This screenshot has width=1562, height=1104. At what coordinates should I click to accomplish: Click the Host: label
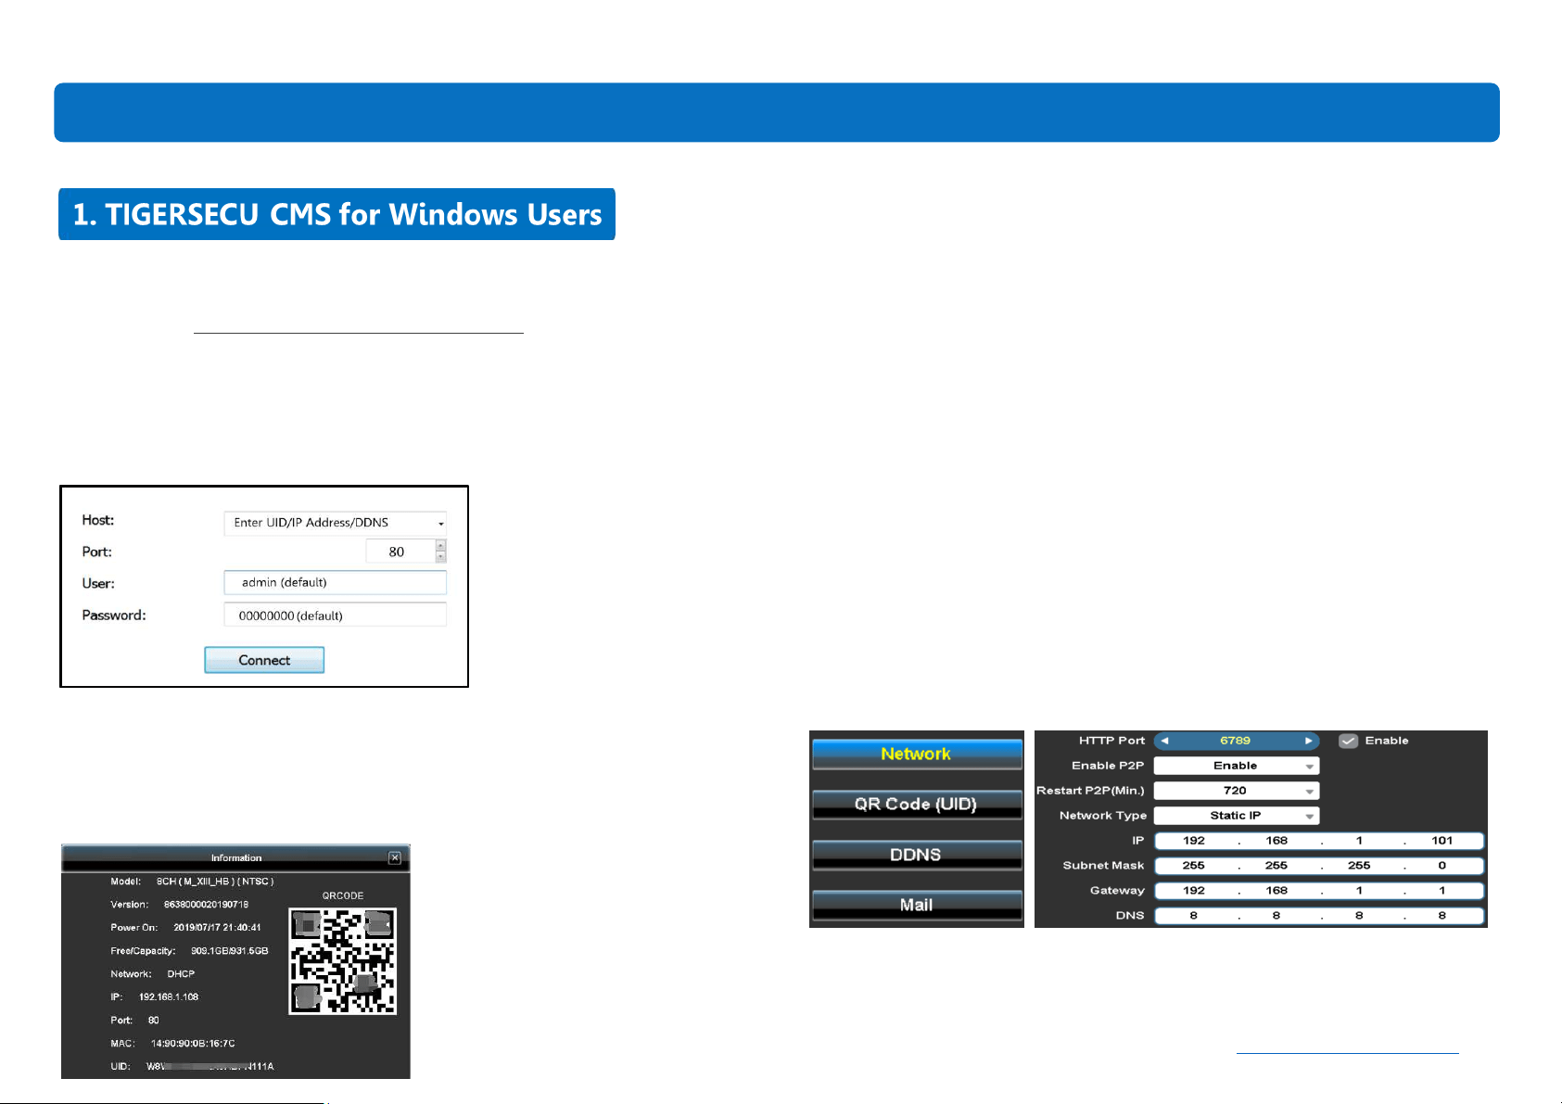(98, 520)
